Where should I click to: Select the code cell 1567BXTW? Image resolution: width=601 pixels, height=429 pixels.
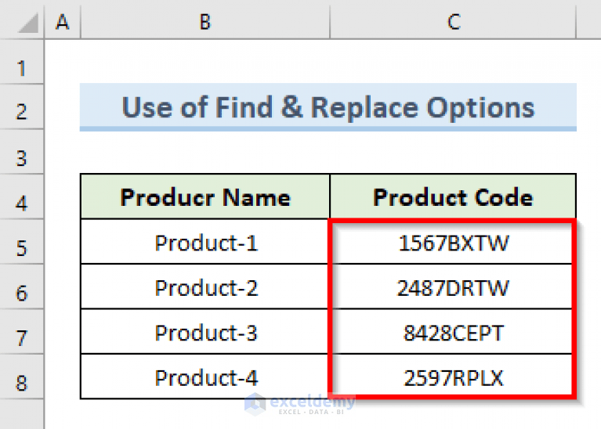[x=453, y=242]
